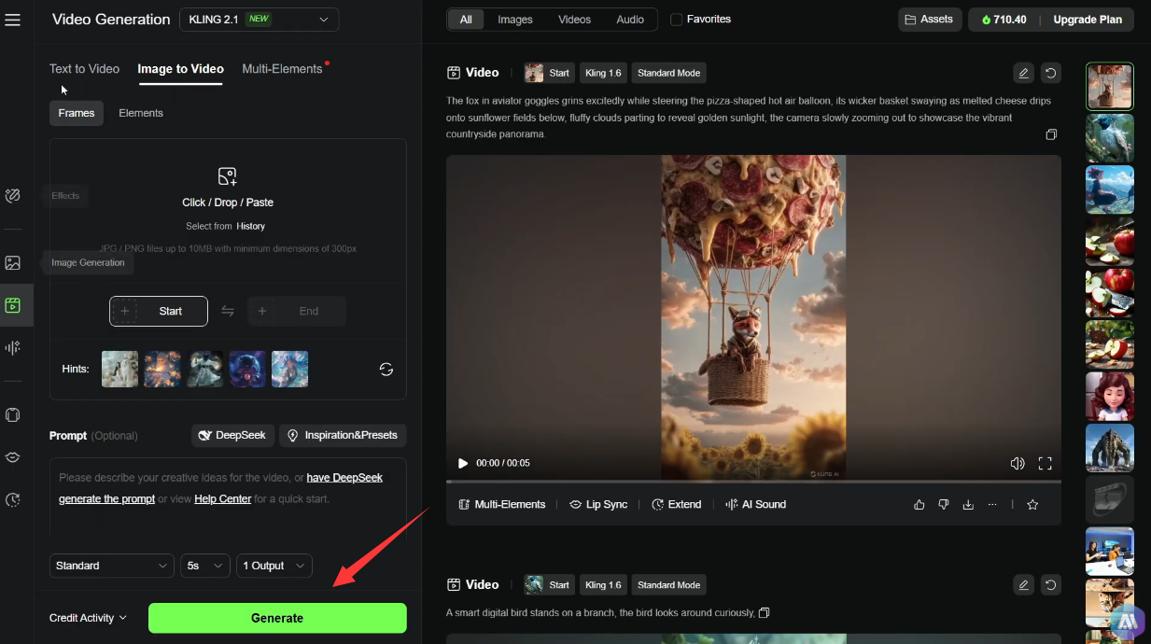Viewport: 1151px width, 644px height.
Task: Copy the digital bird prompt
Action: tap(765, 613)
